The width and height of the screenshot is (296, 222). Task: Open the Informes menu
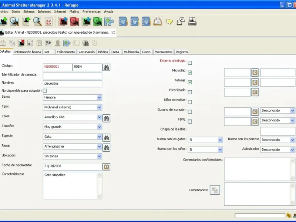pyautogui.click(x=44, y=11)
